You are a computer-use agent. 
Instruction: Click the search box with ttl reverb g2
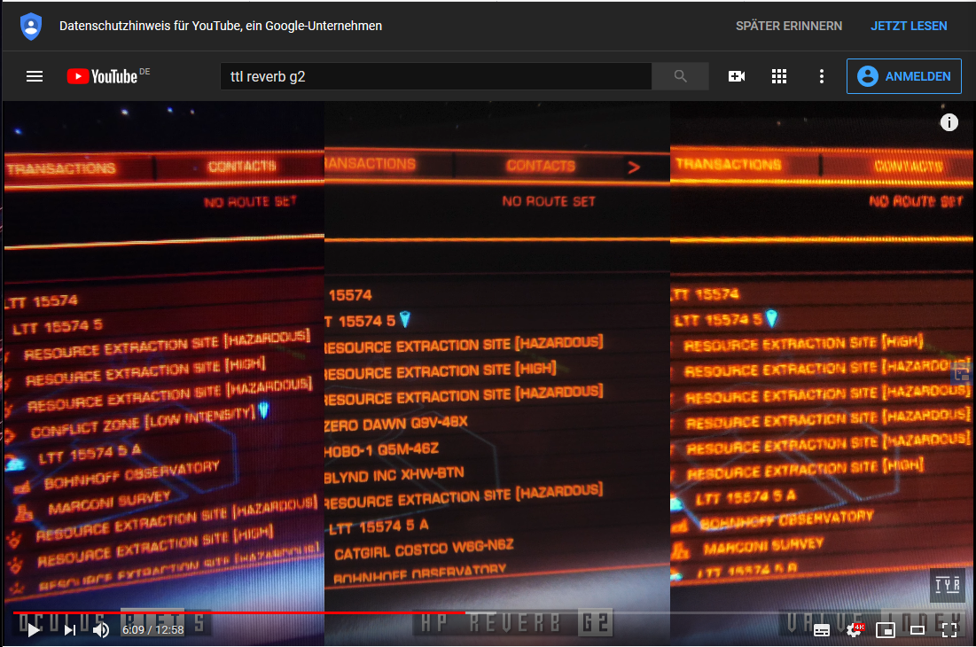pyautogui.click(x=436, y=76)
